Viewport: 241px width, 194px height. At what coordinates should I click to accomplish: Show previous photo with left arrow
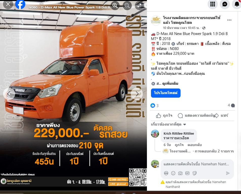tap(9, 94)
